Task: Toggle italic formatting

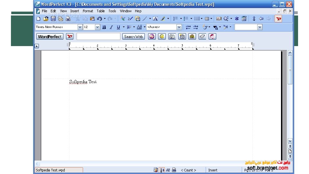Action: [111, 27]
